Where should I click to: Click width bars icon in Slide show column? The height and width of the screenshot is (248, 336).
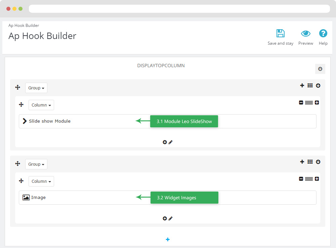pyautogui.click(x=309, y=103)
